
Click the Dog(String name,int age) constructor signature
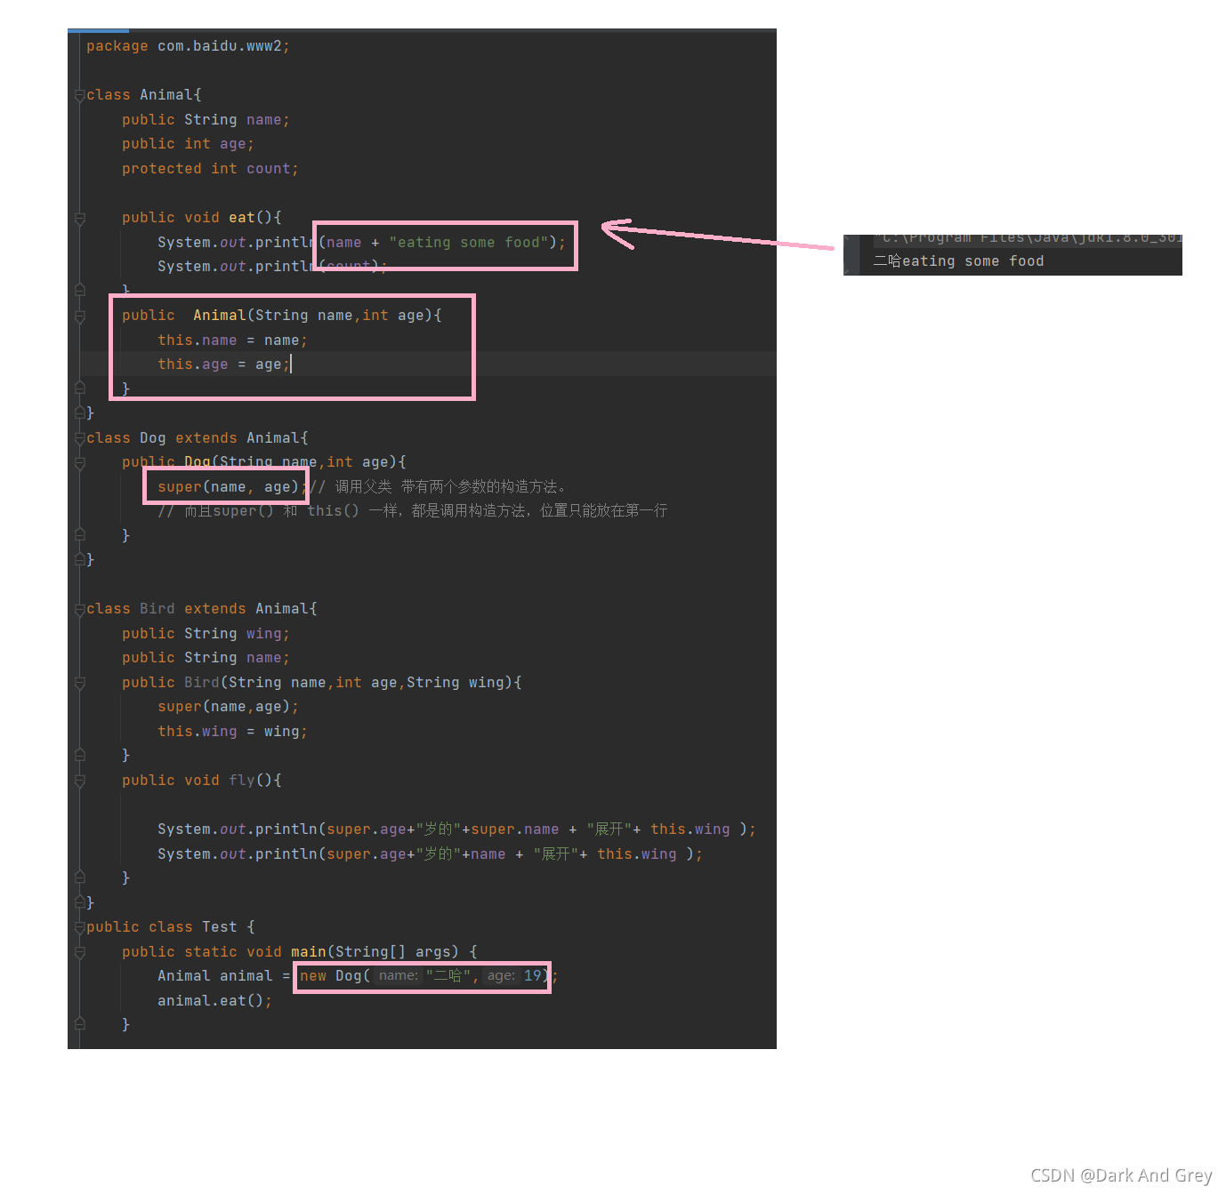point(264,462)
